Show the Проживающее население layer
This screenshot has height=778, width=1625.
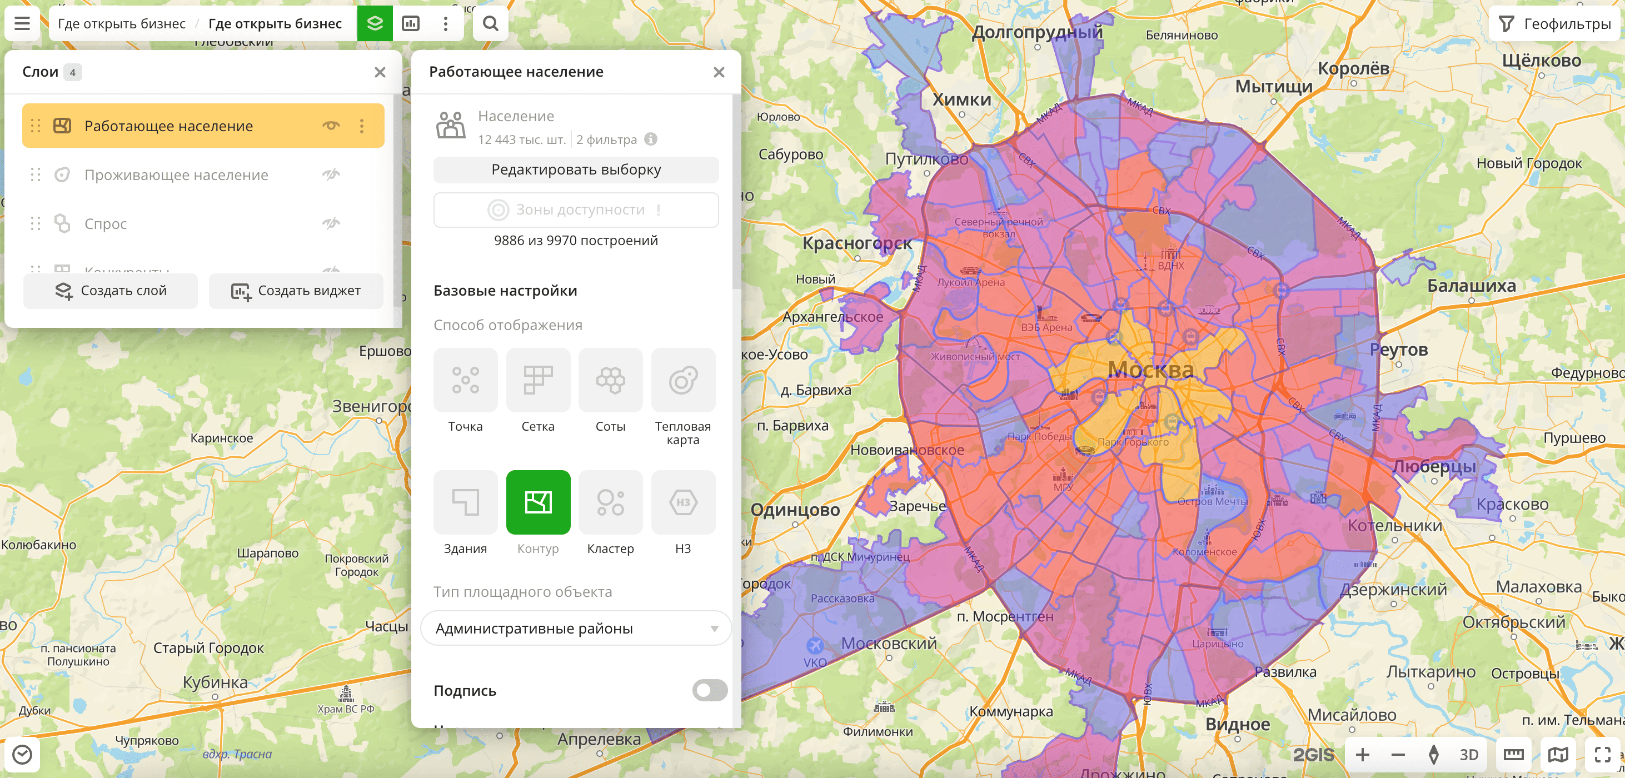331,175
